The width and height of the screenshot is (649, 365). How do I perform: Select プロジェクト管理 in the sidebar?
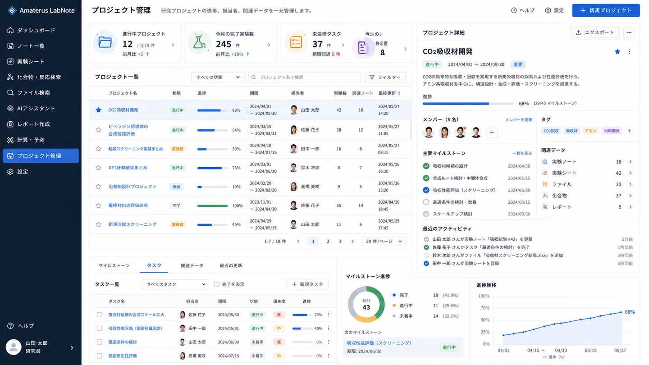coord(41,155)
